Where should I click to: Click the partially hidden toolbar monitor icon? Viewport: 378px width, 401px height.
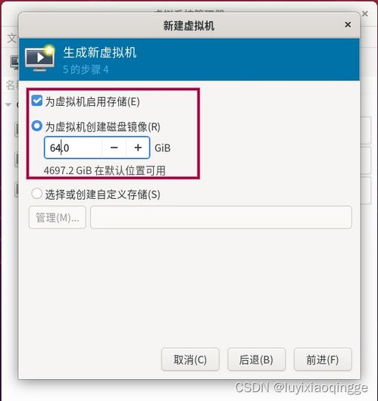(14, 62)
